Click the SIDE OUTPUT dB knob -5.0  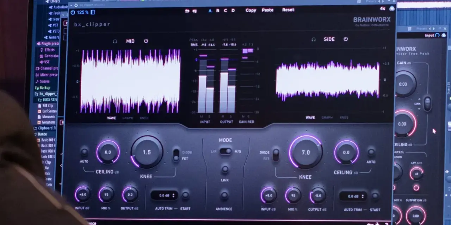tap(318, 195)
